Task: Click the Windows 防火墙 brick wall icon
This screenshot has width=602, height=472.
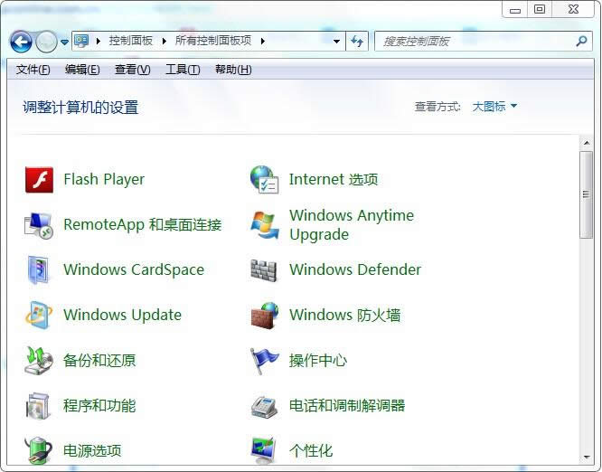Action: [x=265, y=316]
